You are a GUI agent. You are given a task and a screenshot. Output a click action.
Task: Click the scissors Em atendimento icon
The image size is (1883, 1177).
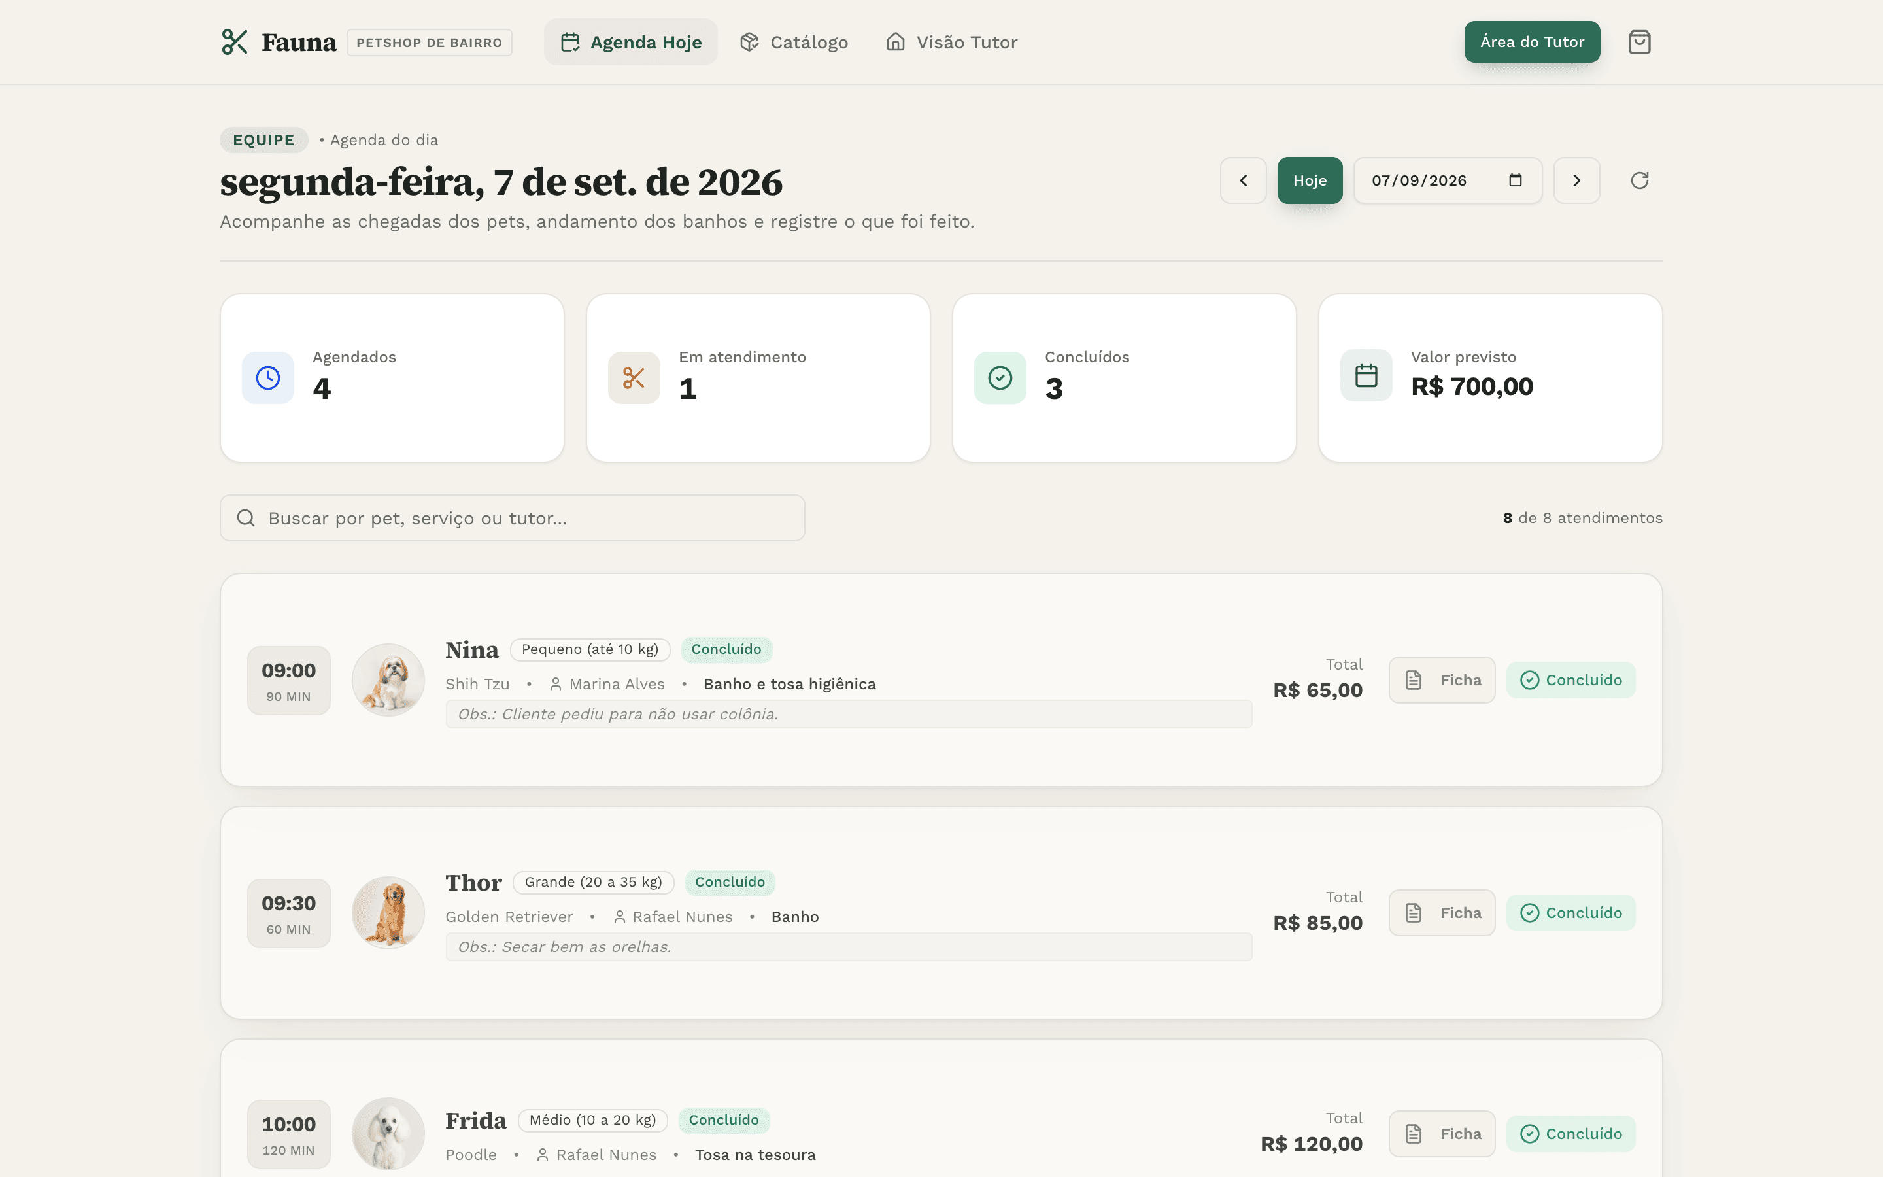point(634,379)
